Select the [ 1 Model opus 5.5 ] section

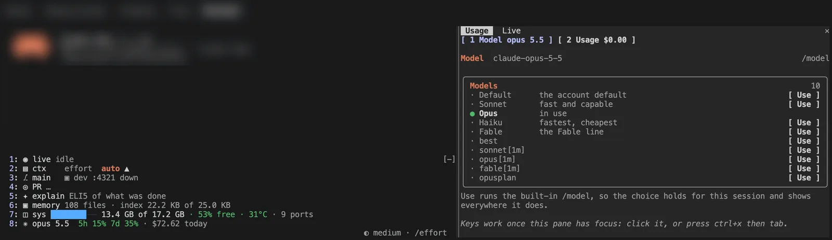click(x=507, y=40)
